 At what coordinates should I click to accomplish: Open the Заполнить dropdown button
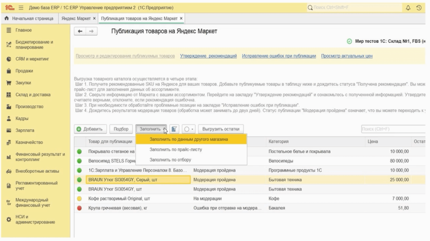(x=151, y=129)
